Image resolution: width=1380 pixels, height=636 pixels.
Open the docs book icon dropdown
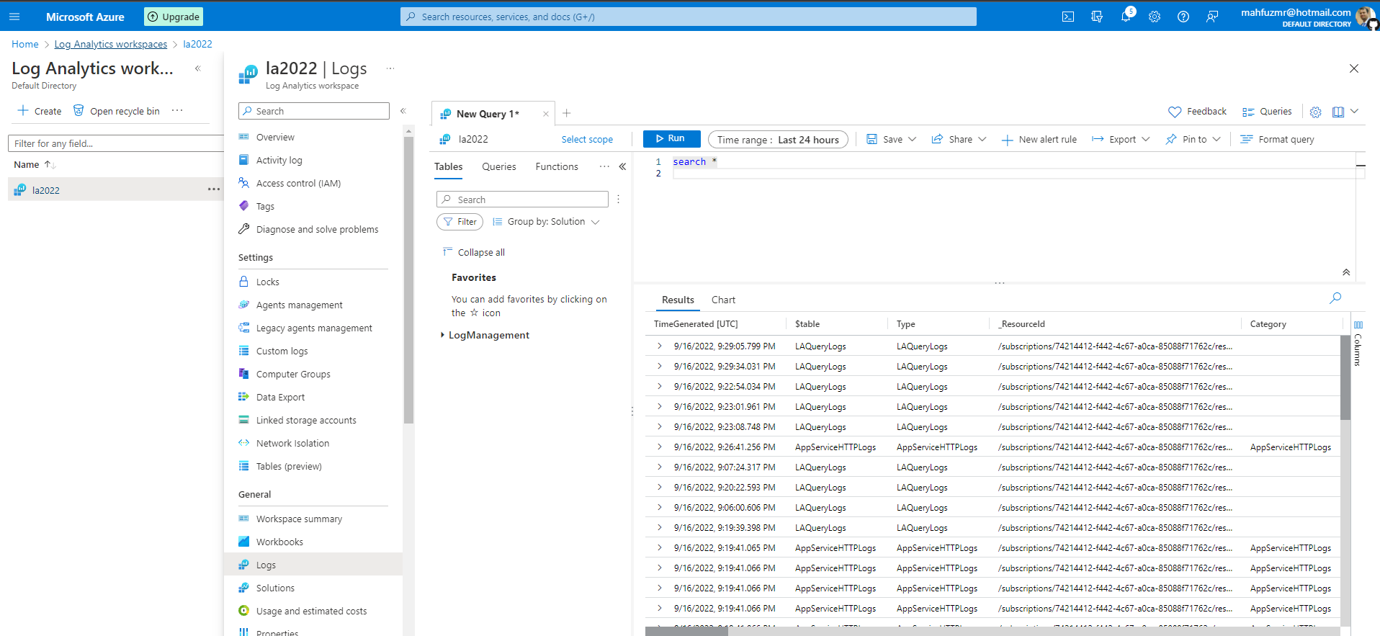pos(1345,112)
